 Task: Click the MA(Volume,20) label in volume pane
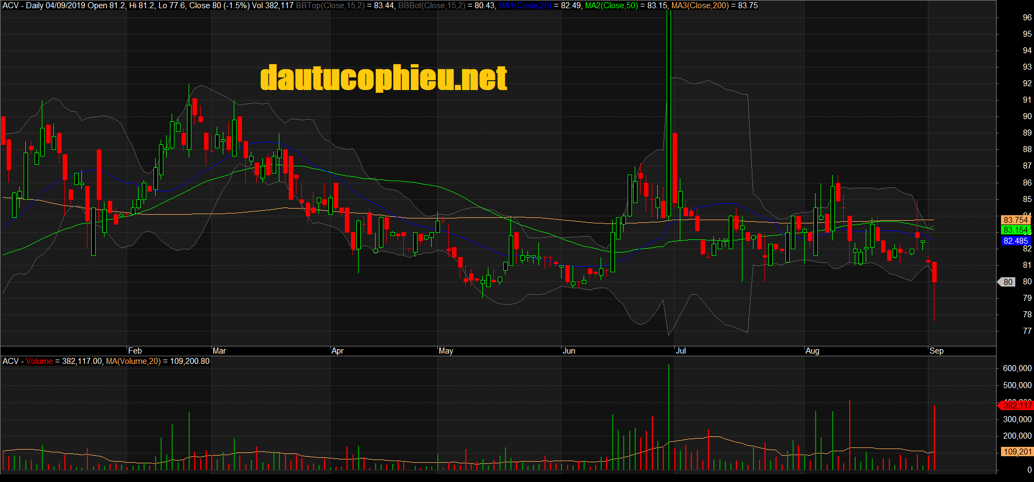pyautogui.click(x=133, y=361)
